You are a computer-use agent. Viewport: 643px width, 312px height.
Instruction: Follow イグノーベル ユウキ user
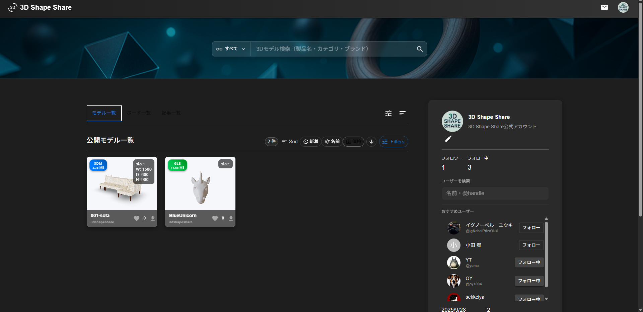531,228
